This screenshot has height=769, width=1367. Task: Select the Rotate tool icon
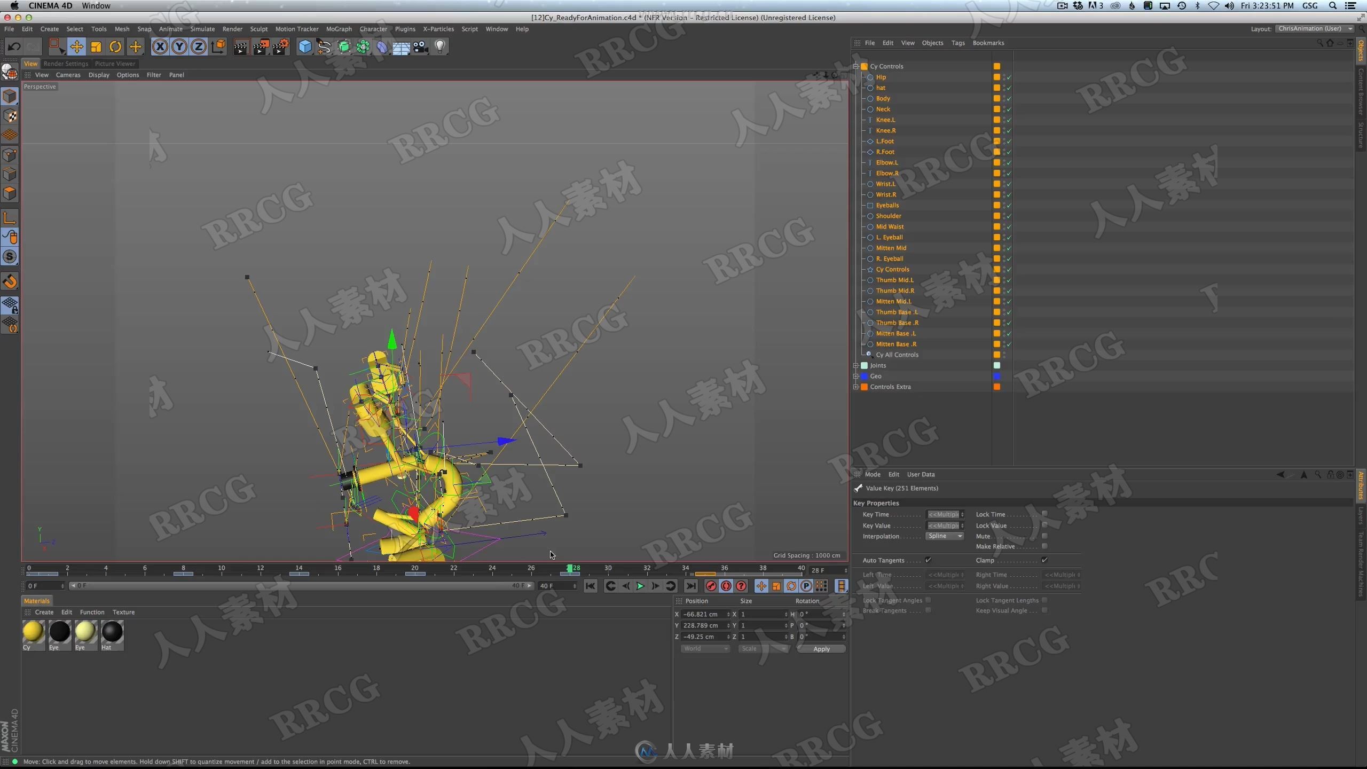(115, 47)
